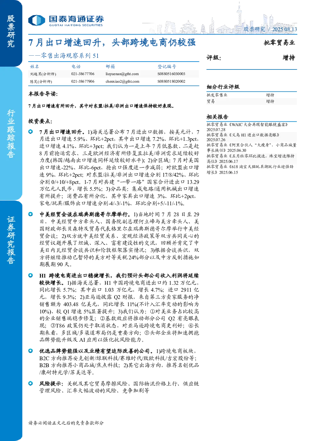Select registration number S0880518020002

171,81
